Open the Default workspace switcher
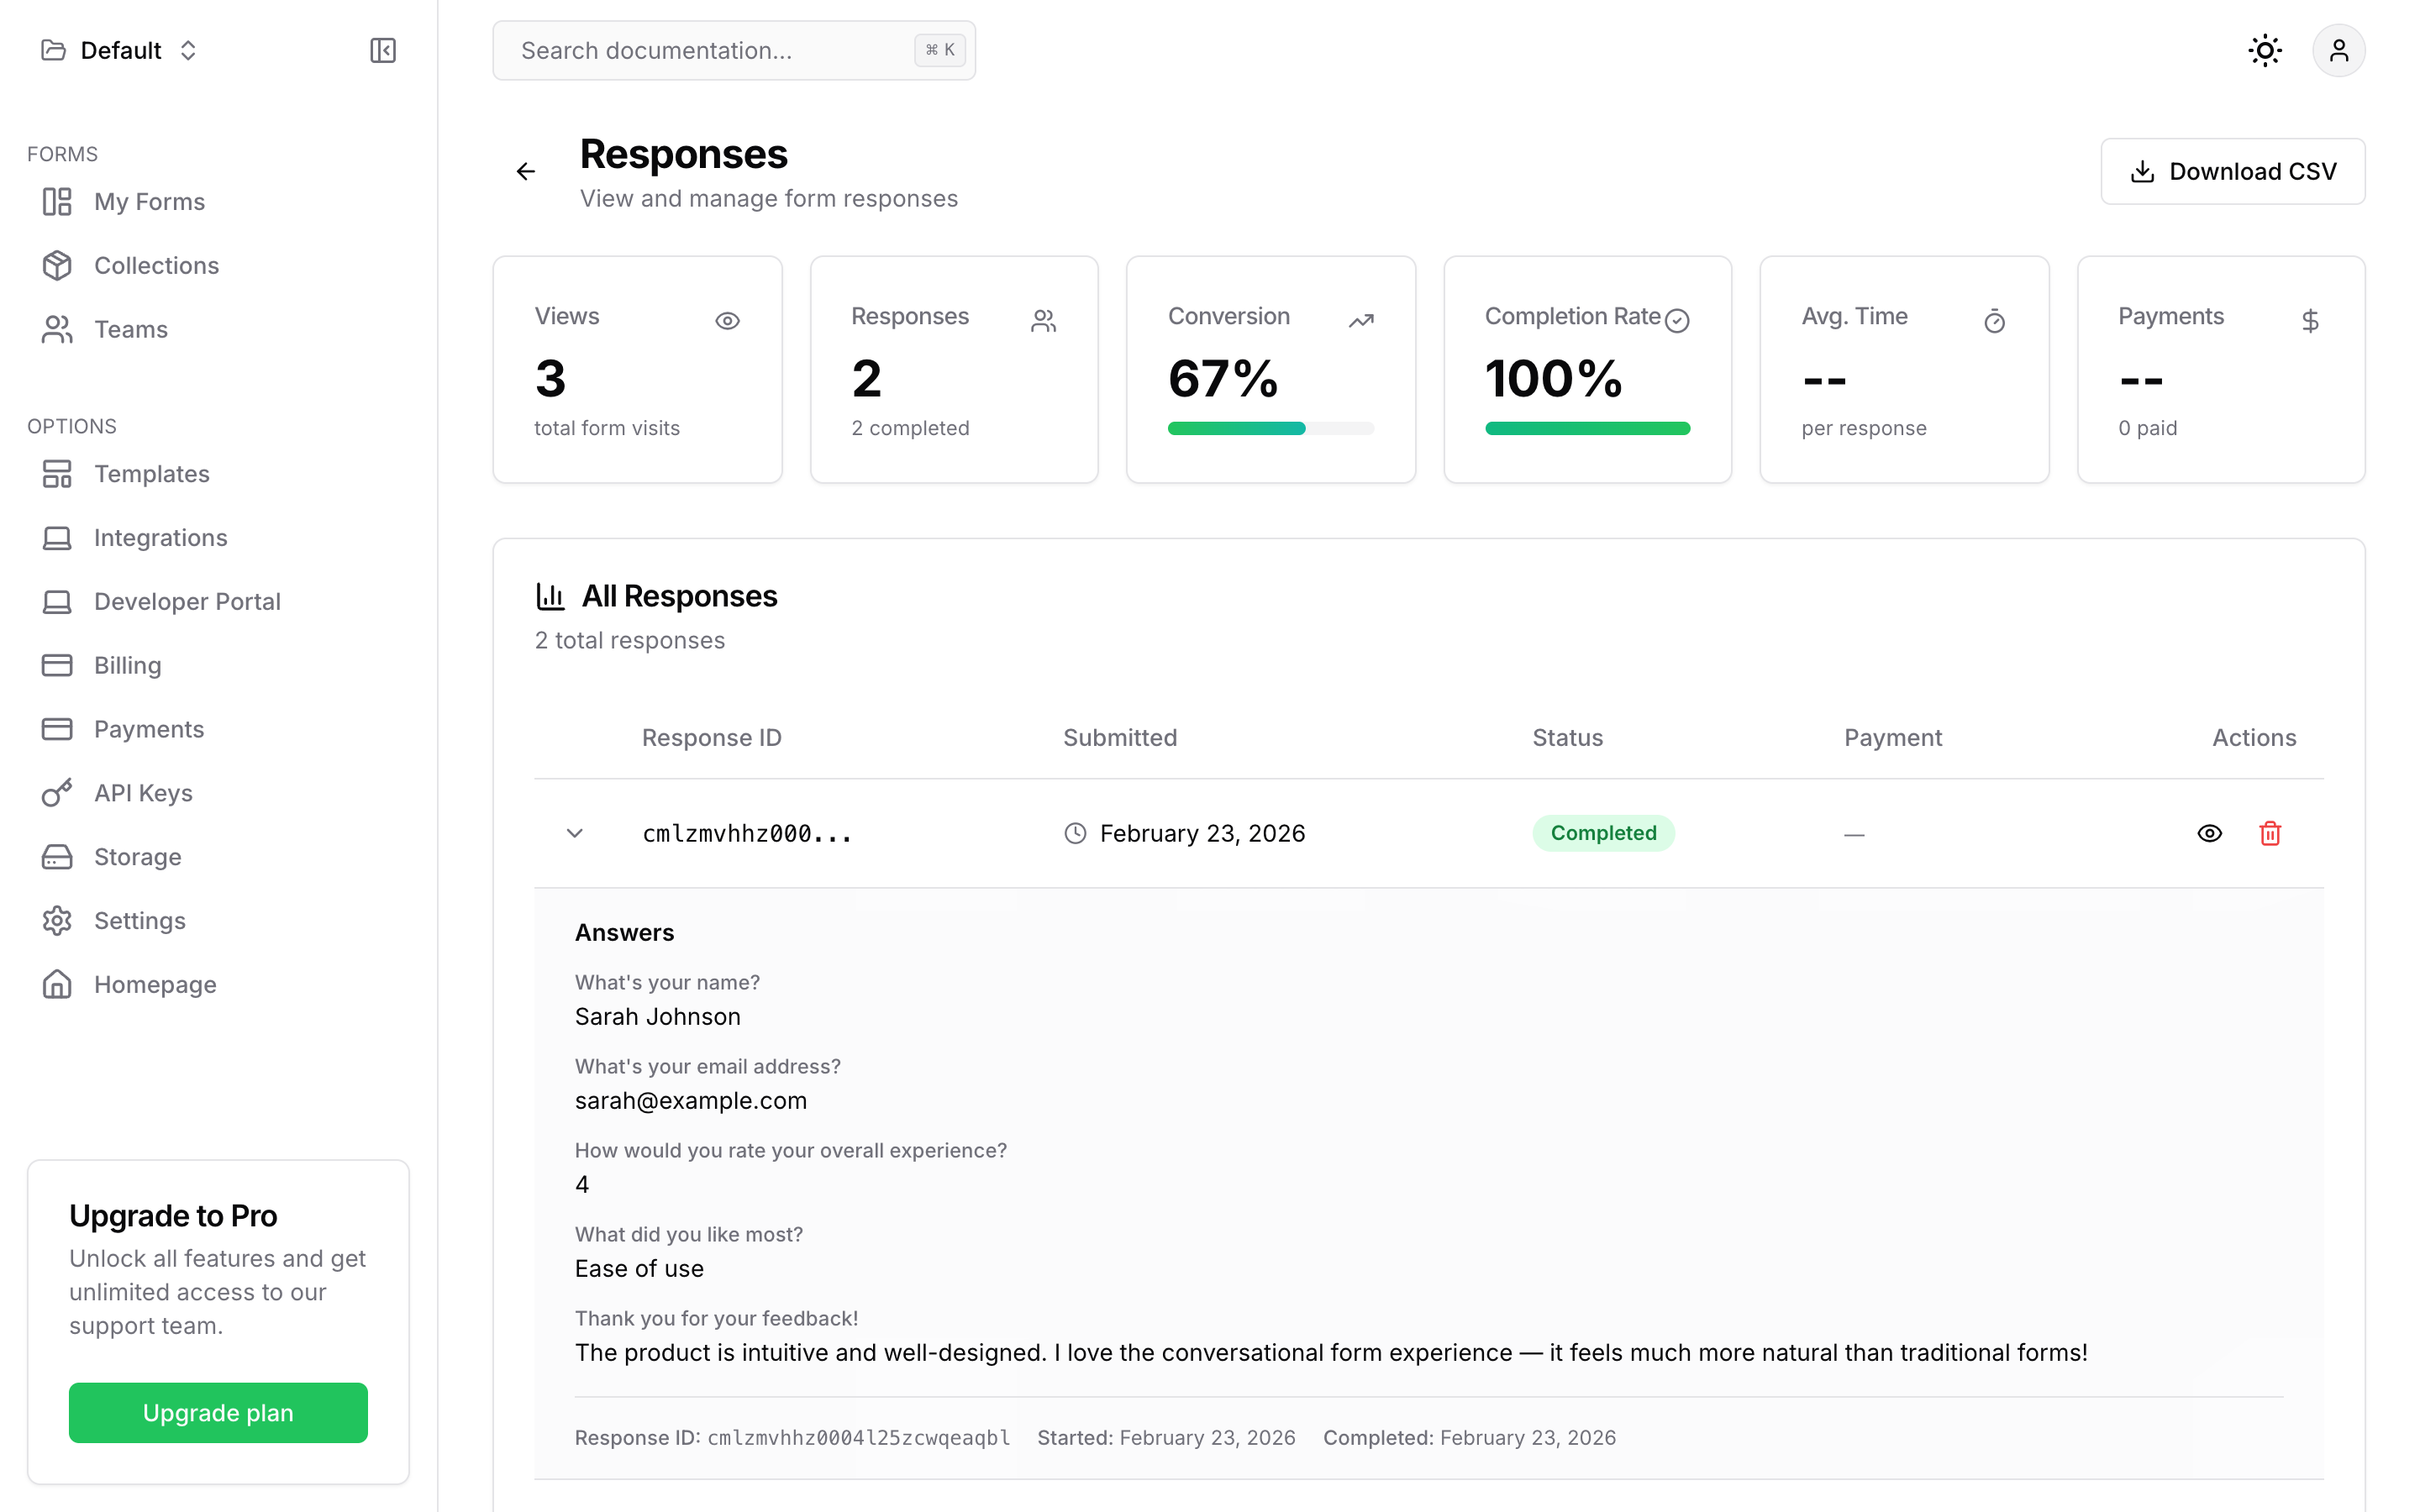2420x1512 pixels. (120, 50)
